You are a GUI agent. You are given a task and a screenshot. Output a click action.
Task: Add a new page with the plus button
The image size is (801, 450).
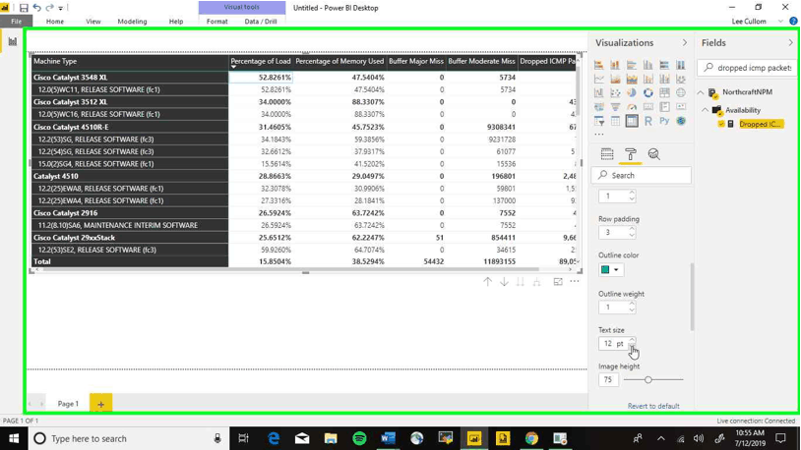coord(100,404)
